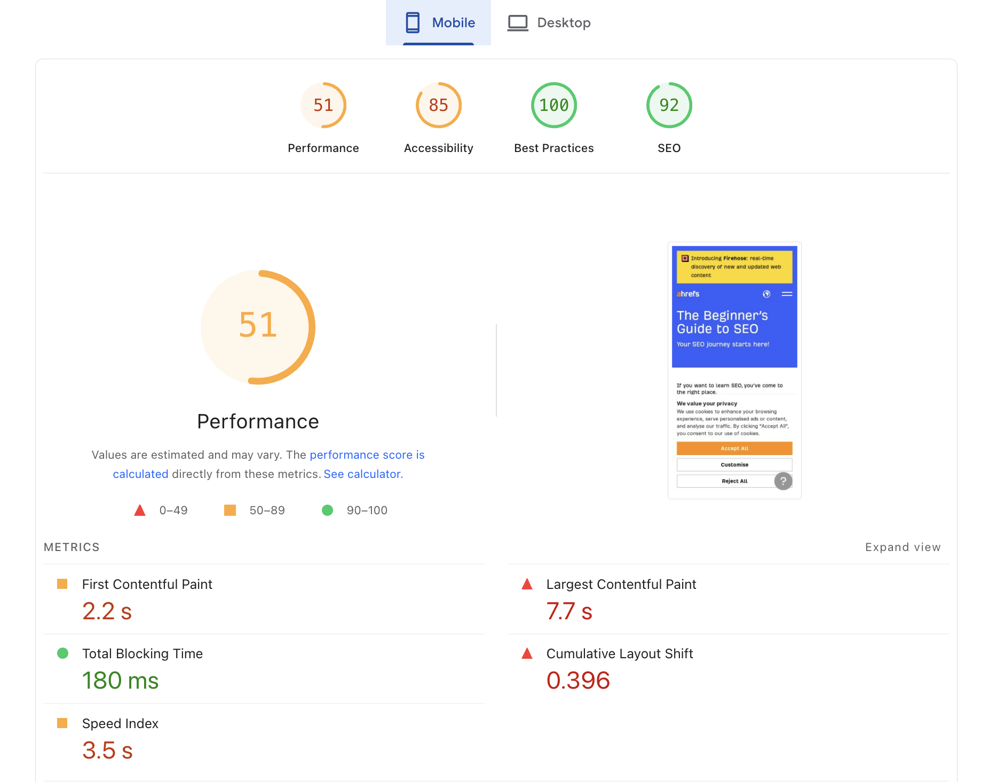The height and width of the screenshot is (782, 997).
Task: Click the 180 ms value
Action: [x=121, y=681]
